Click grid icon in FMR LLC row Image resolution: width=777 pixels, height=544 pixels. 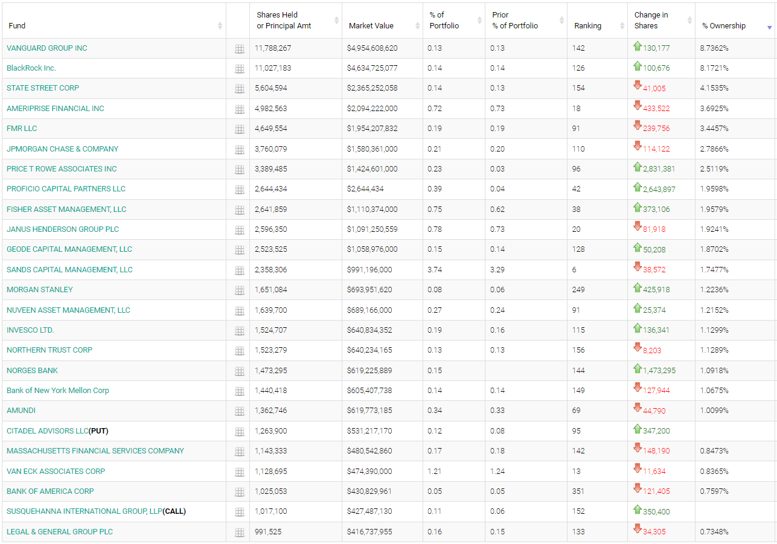239,129
